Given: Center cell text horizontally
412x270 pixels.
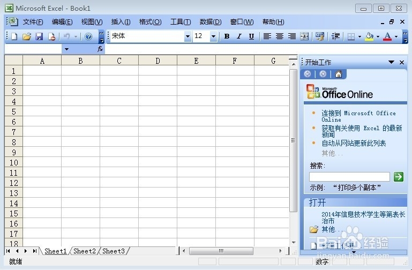Looking at the screenshot, I should coord(280,36).
